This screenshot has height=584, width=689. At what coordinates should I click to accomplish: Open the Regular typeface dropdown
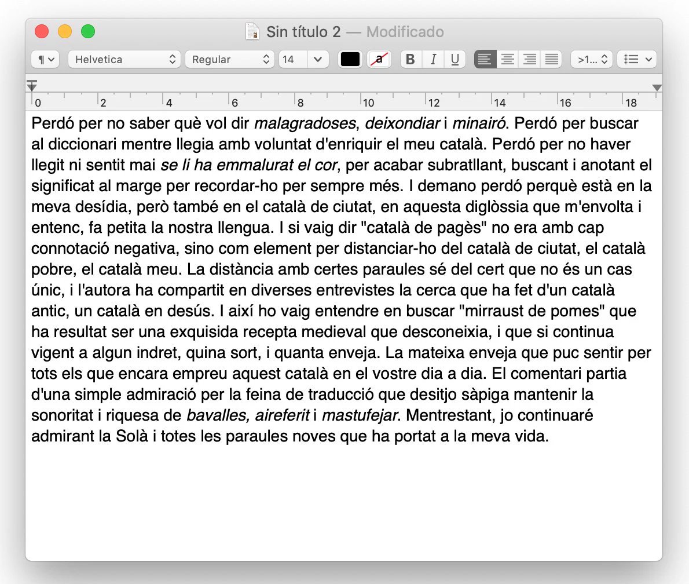click(x=230, y=59)
